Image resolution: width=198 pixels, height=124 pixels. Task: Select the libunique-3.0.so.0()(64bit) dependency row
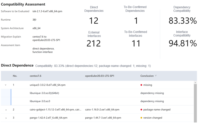pyautogui.click(x=44, y=93)
